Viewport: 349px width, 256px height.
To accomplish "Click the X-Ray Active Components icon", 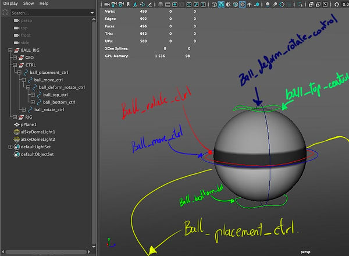I will pos(318,4).
